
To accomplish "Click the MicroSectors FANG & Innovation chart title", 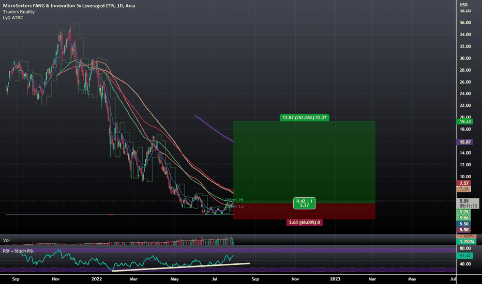I will click(x=69, y=6).
